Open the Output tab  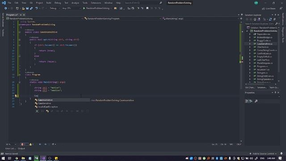(x=21, y=148)
